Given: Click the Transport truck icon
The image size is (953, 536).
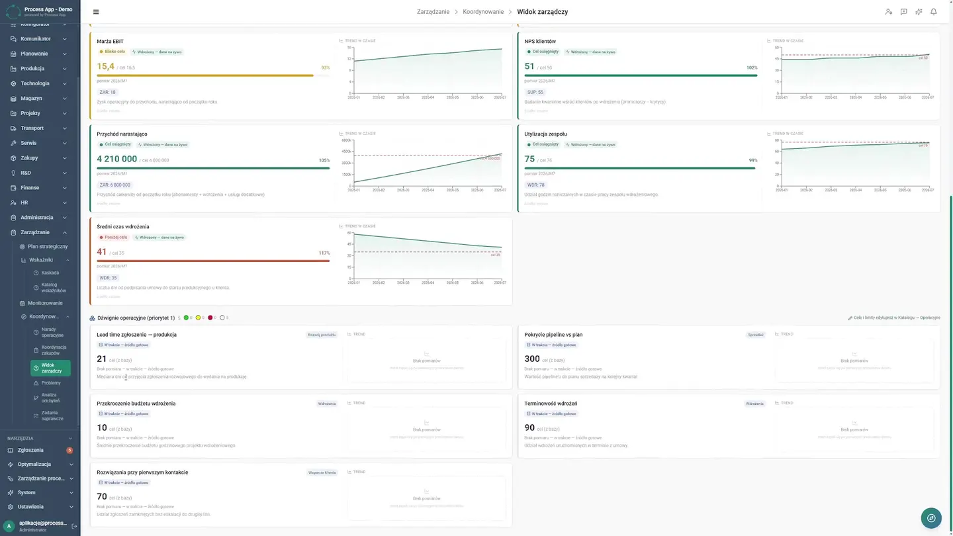Looking at the screenshot, I should click(13, 128).
